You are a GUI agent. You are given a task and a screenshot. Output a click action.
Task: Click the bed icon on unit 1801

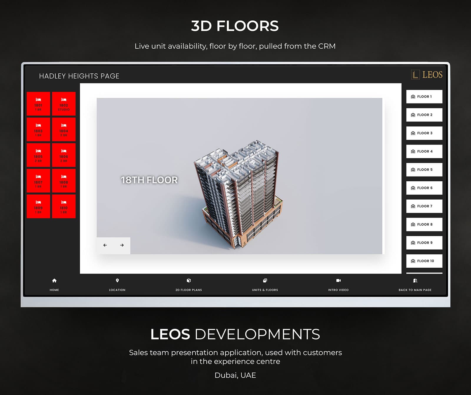pyautogui.click(x=38, y=100)
